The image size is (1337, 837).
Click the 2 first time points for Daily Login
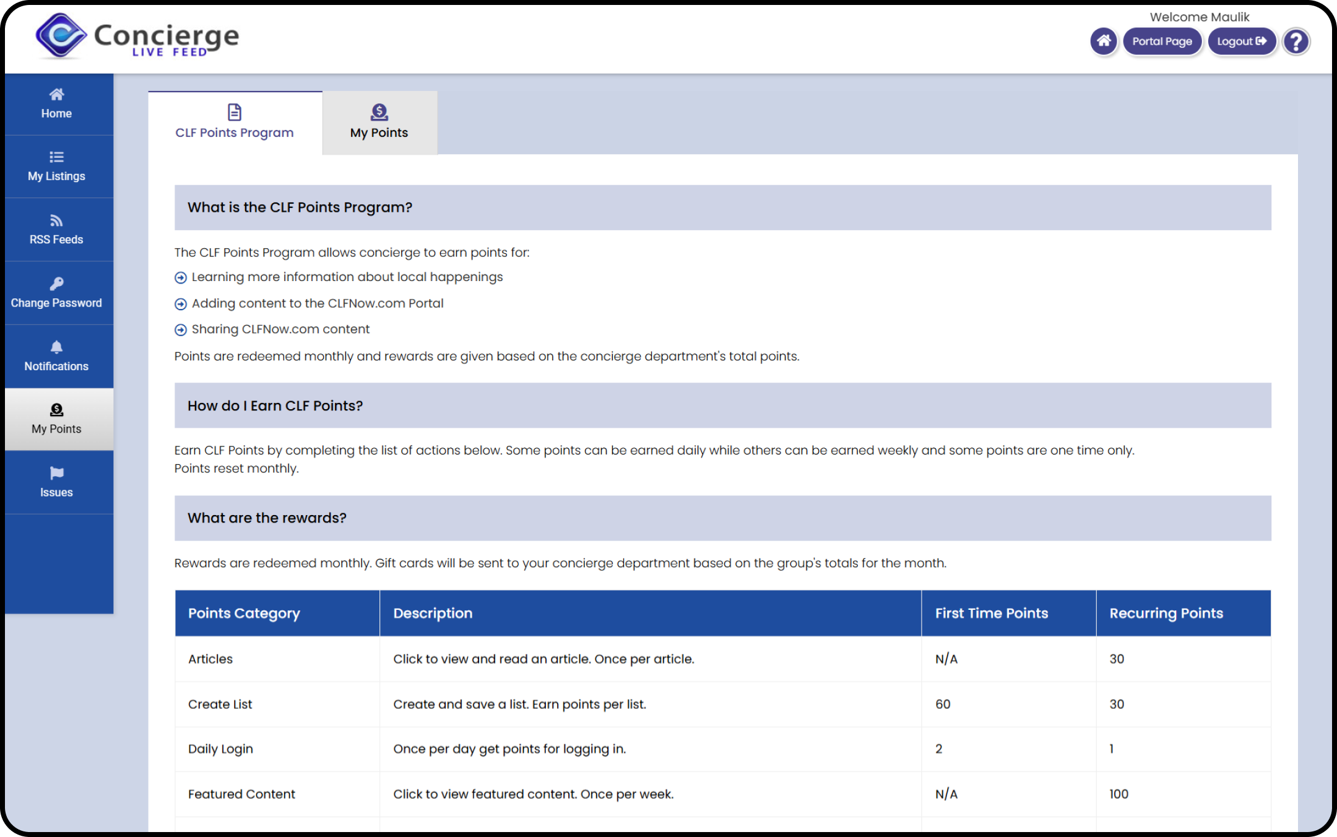(938, 748)
